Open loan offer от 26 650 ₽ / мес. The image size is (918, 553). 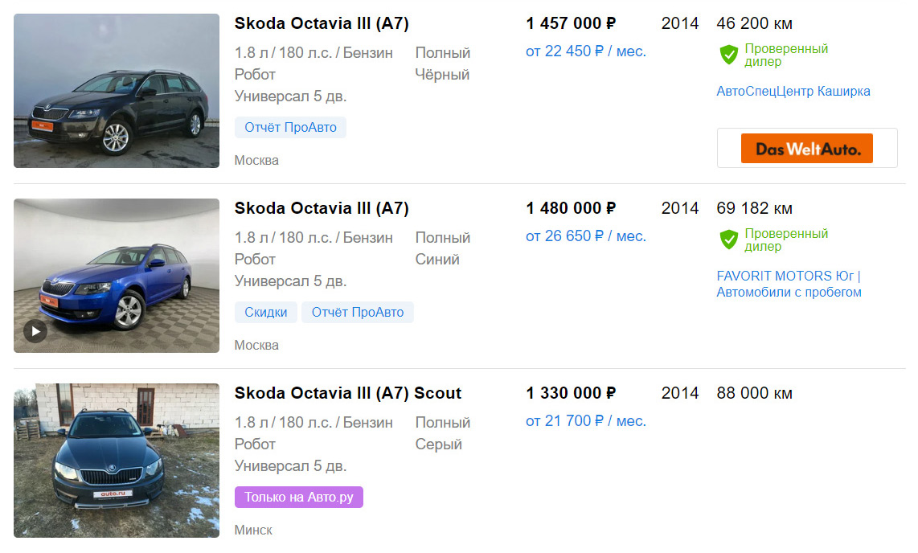pos(586,236)
